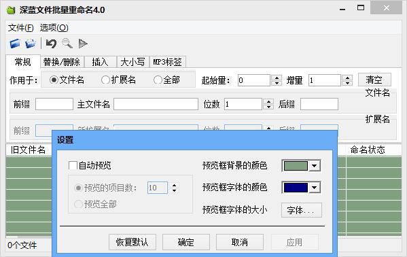Click the dark blue font color swatch
Screen dimensions: 407x257
296,188
